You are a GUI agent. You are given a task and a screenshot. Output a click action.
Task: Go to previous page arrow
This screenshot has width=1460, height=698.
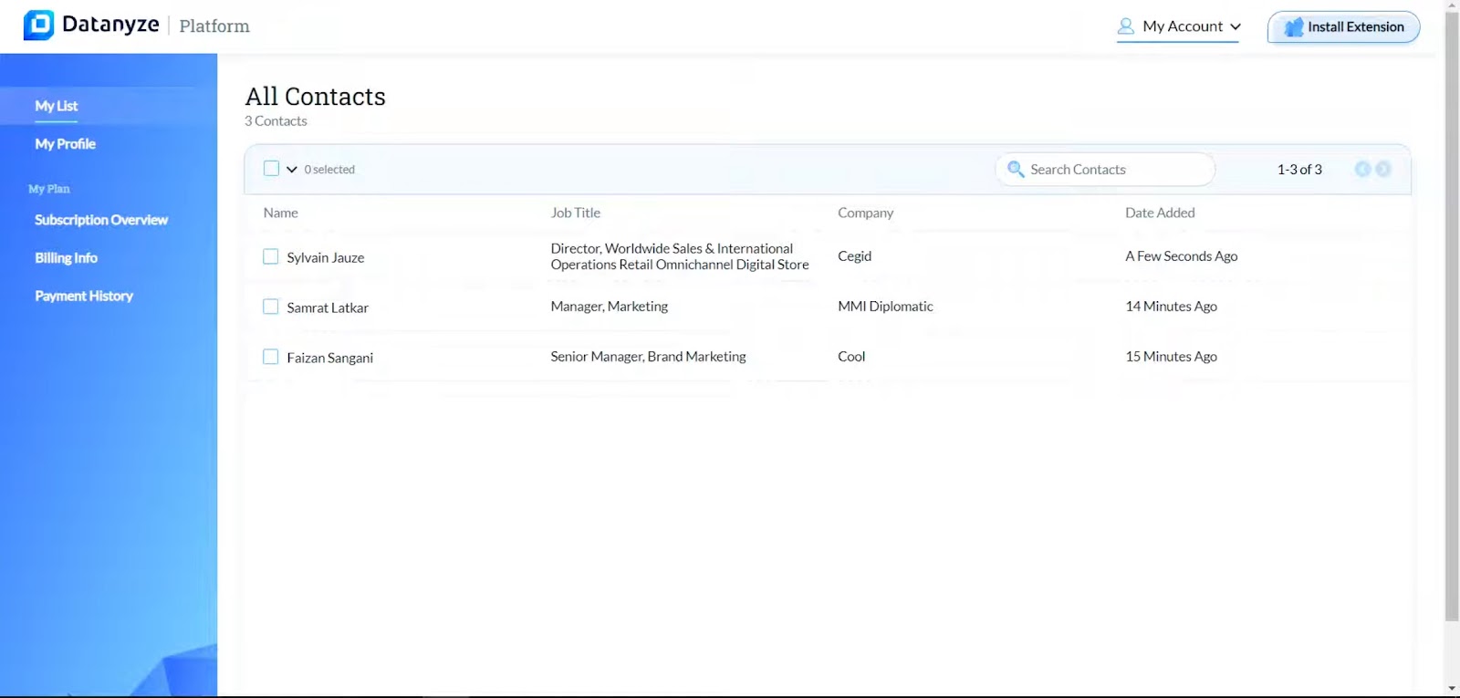pos(1362,169)
